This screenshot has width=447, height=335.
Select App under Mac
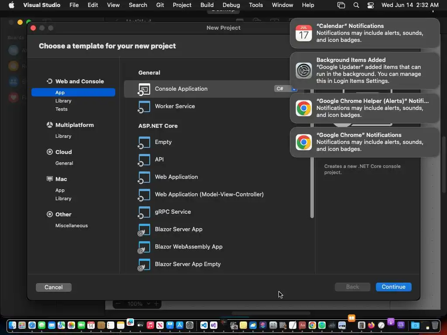pos(60,190)
